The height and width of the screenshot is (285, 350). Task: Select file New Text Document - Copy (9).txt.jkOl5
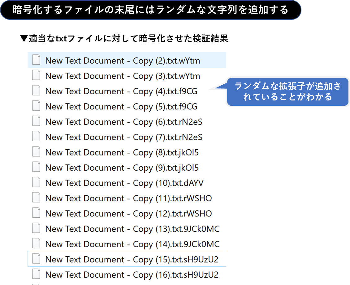pyautogui.click(x=122, y=168)
